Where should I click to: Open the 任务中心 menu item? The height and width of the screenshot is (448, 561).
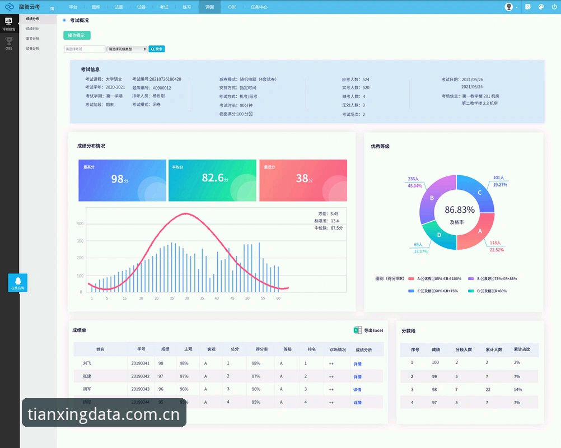tap(259, 7)
